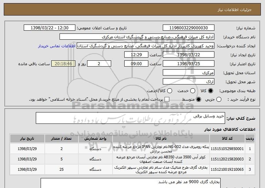The width and height of the screenshot is (265, 188).
Task: Click the creation date field 1398/03/22
Action: [x=189, y=55]
